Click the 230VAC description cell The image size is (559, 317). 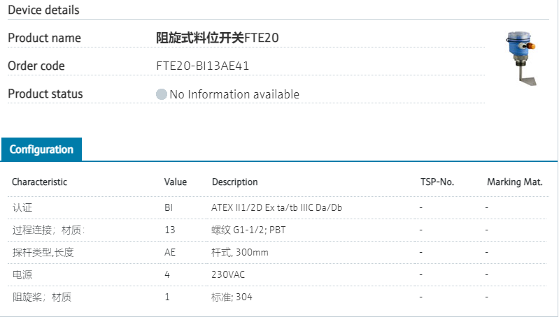(228, 274)
